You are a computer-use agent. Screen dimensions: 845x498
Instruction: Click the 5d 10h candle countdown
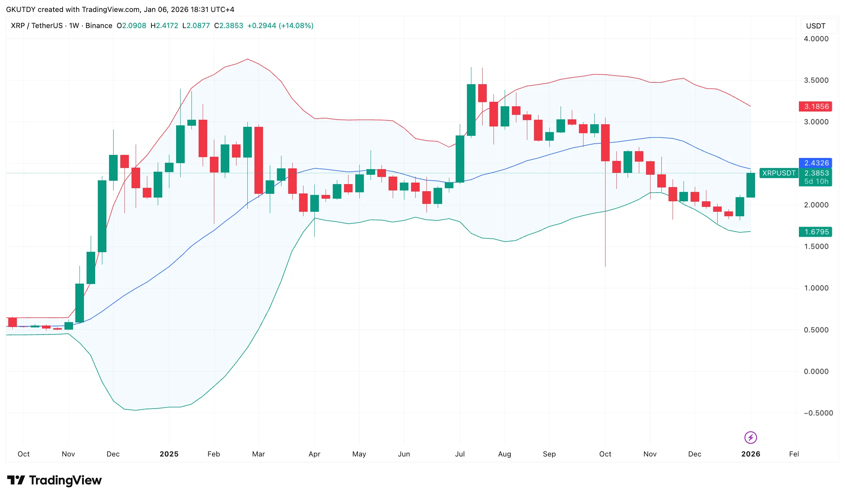pyautogui.click(x=817, y=181)
